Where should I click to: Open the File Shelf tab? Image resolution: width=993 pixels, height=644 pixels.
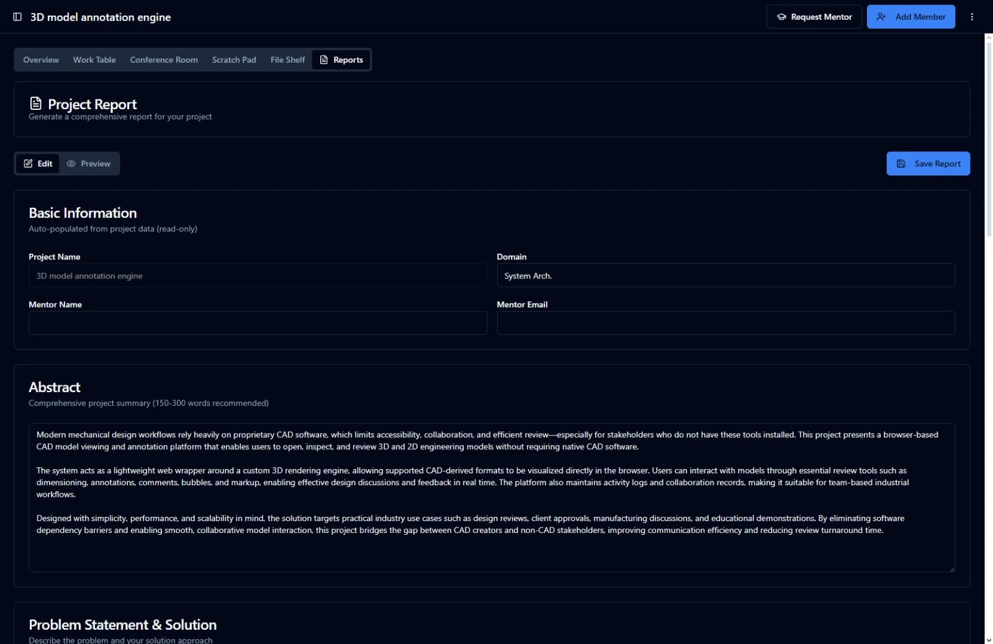point(287,60)
